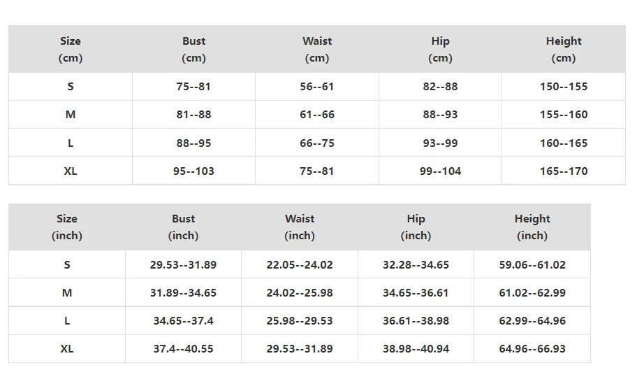
Task: Click the Hip (cm) column header
Action: [x=440, y=50]
